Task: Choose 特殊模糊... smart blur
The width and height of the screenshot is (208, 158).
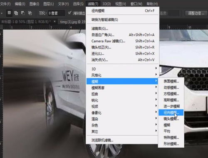Action: click(171, 138)
